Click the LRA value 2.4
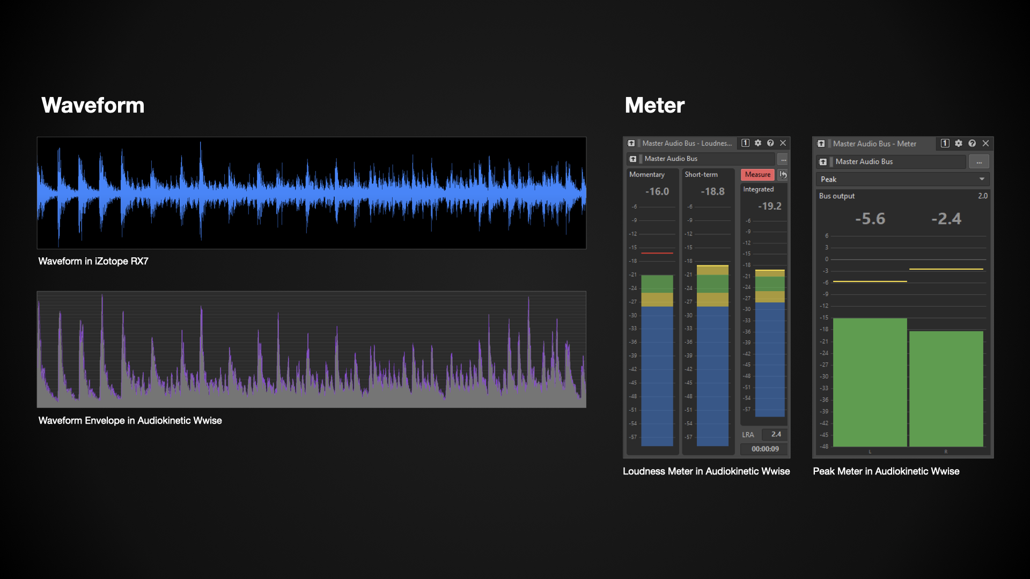This screenshot has height=579, width=1030. click(776, 434)
